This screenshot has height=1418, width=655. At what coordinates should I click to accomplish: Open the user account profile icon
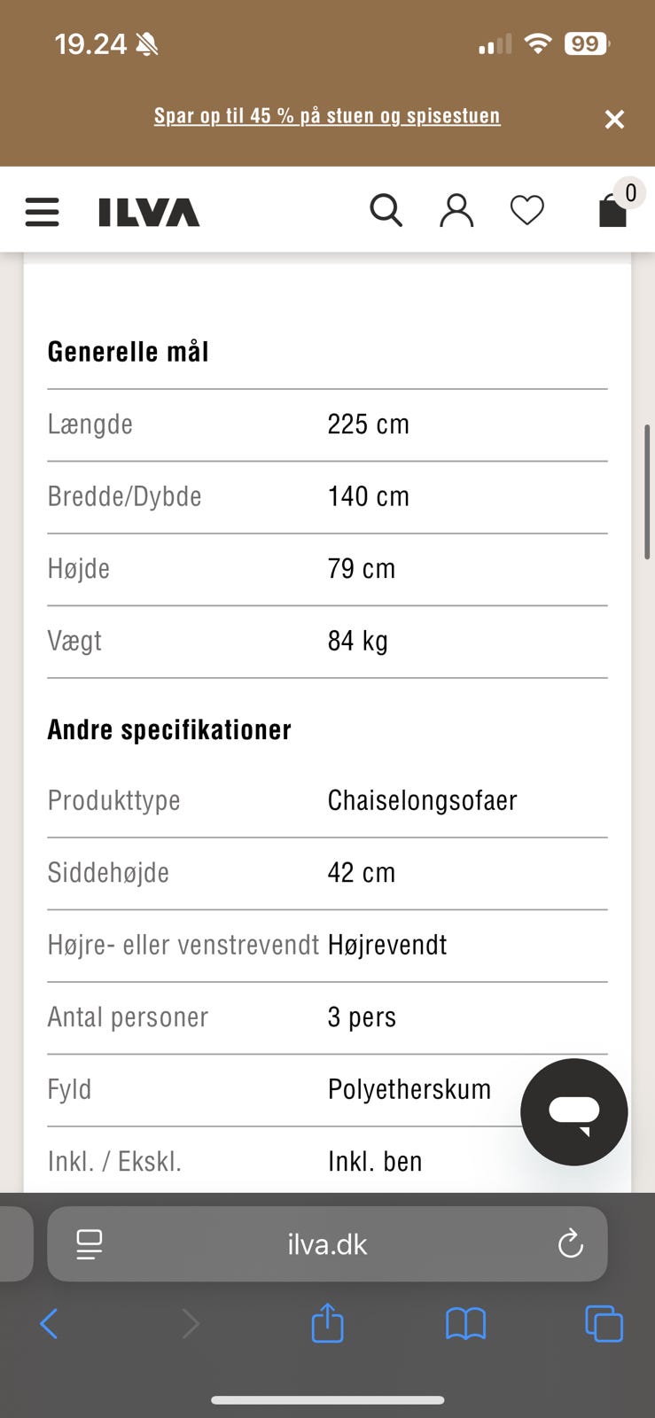pos(456,211)
